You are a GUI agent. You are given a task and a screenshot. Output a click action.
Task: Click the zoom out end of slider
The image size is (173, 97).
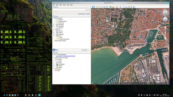tap(165, 38)
